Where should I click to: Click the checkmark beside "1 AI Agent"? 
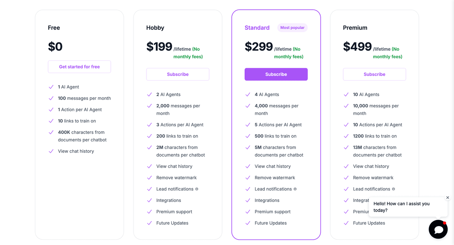51,87
